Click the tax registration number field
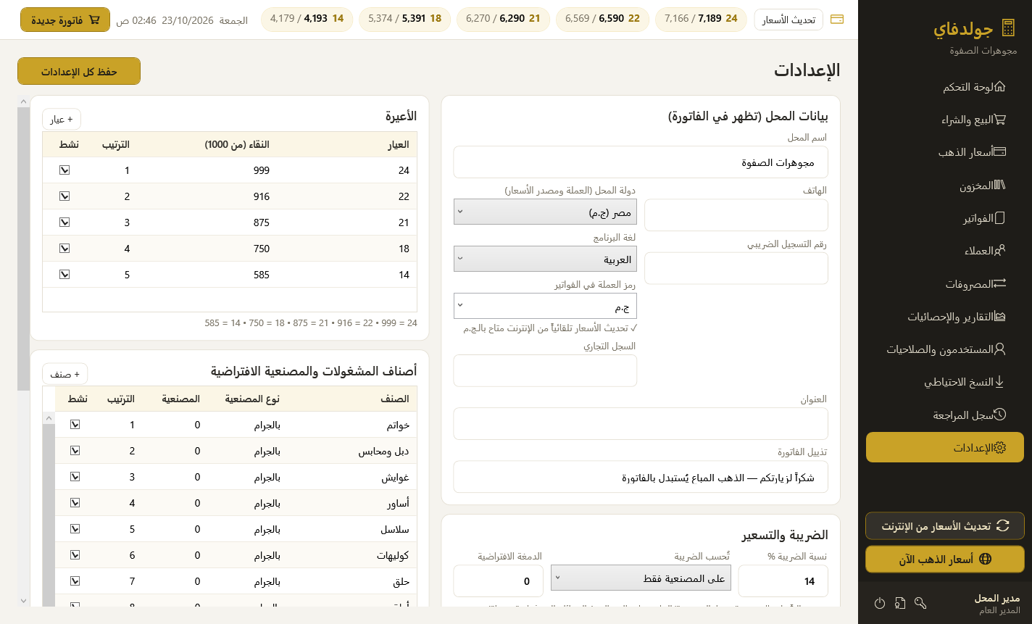 click(736, 268)
